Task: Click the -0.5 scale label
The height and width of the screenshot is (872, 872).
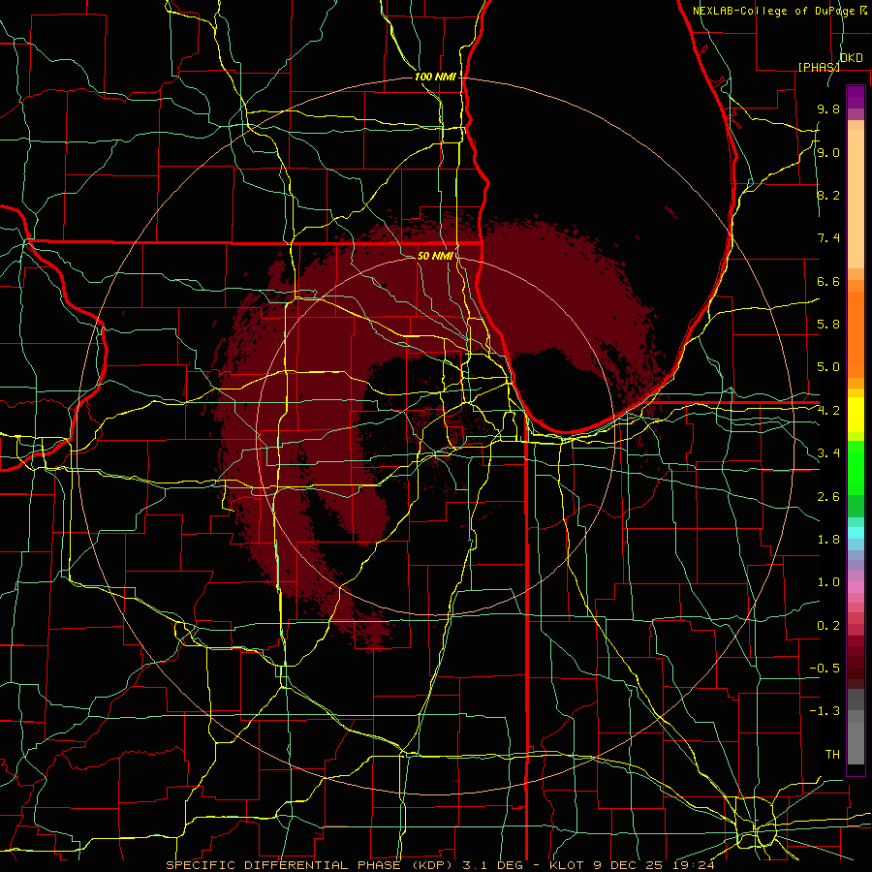Action: pyautogui.click(x=825, y=669)
